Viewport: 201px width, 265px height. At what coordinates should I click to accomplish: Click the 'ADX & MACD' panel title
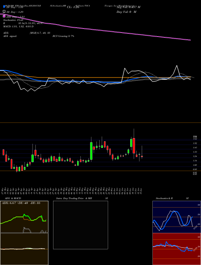coord(13,198)
